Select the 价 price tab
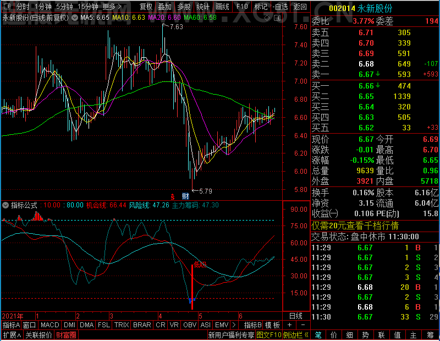440x341 pixels. (334, 335)
